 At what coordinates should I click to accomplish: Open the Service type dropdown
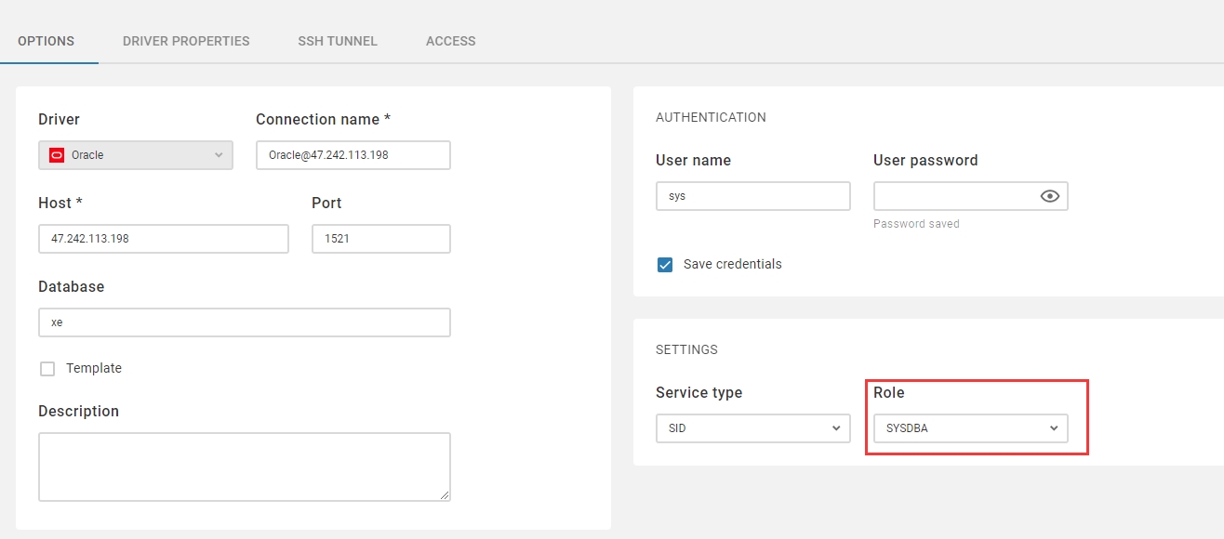click(752, 428)
